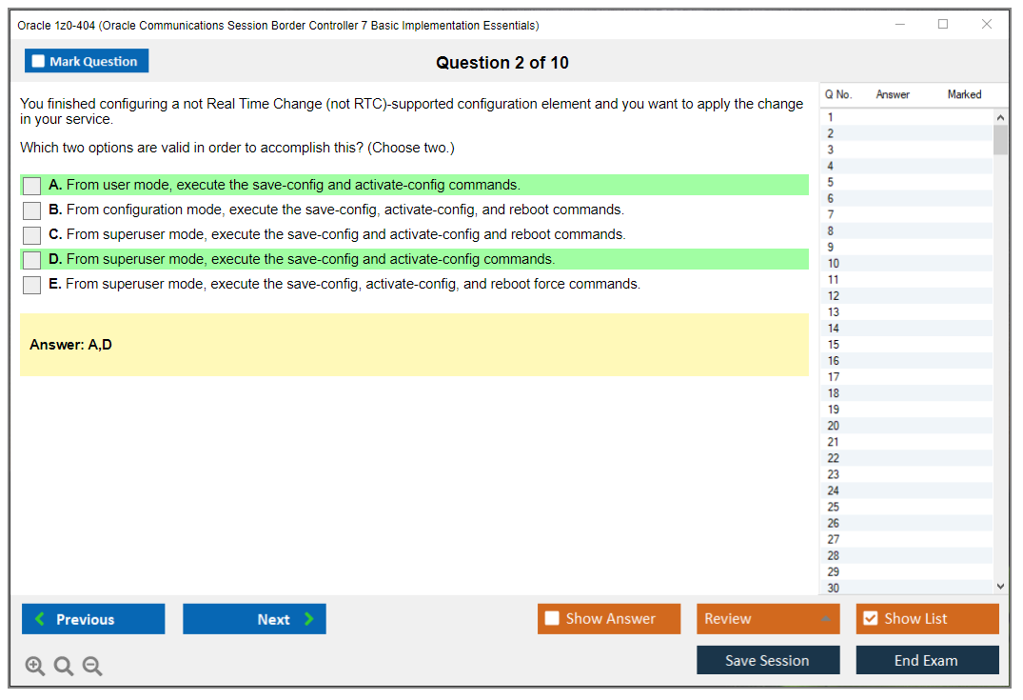Select checkbox for option C
Image resolution: width=1023 pixels, height=700 pixels.
[x=32, y=235]
